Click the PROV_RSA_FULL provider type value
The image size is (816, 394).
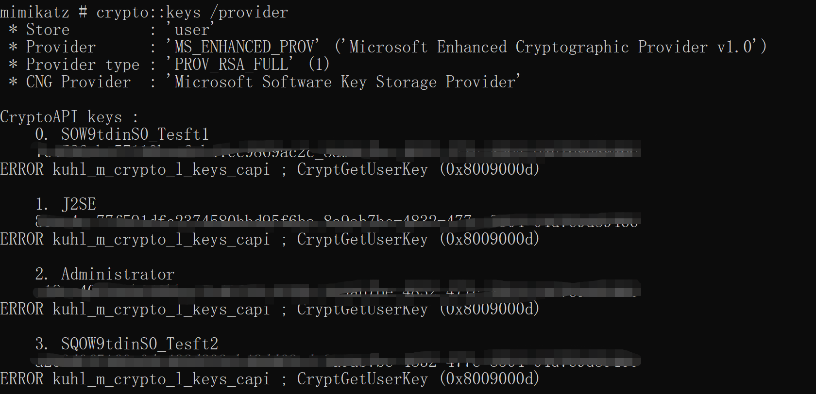coord(230,65)
